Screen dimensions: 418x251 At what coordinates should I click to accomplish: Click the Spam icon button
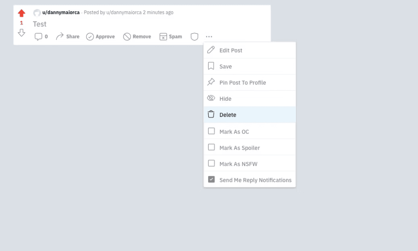pos(163,36)
